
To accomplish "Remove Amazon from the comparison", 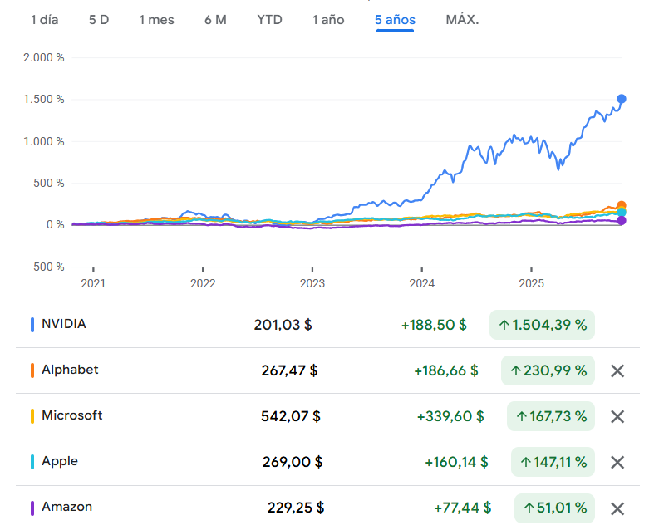I will [x=617, y=508].
